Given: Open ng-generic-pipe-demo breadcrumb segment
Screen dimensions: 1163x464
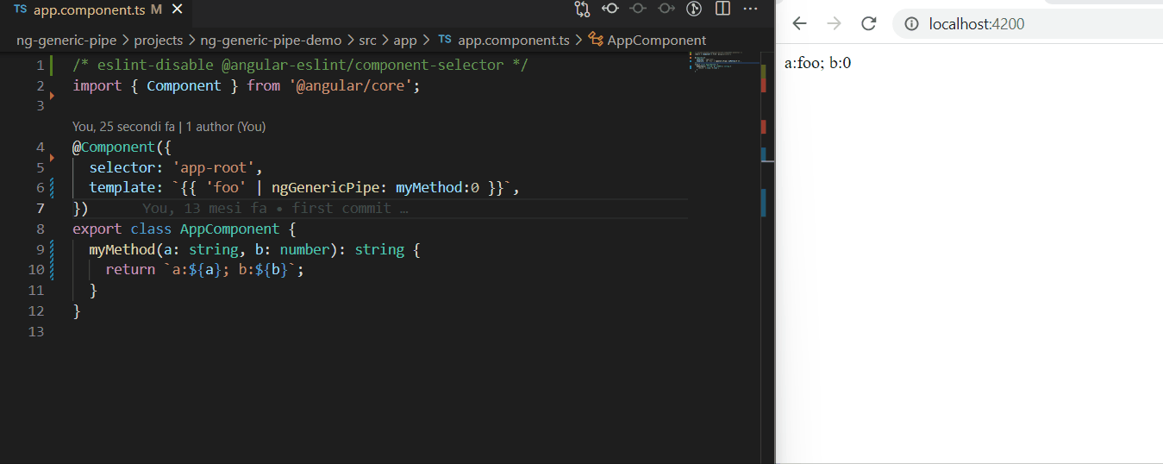Looking at the screenshot, I should pos(271,40).
